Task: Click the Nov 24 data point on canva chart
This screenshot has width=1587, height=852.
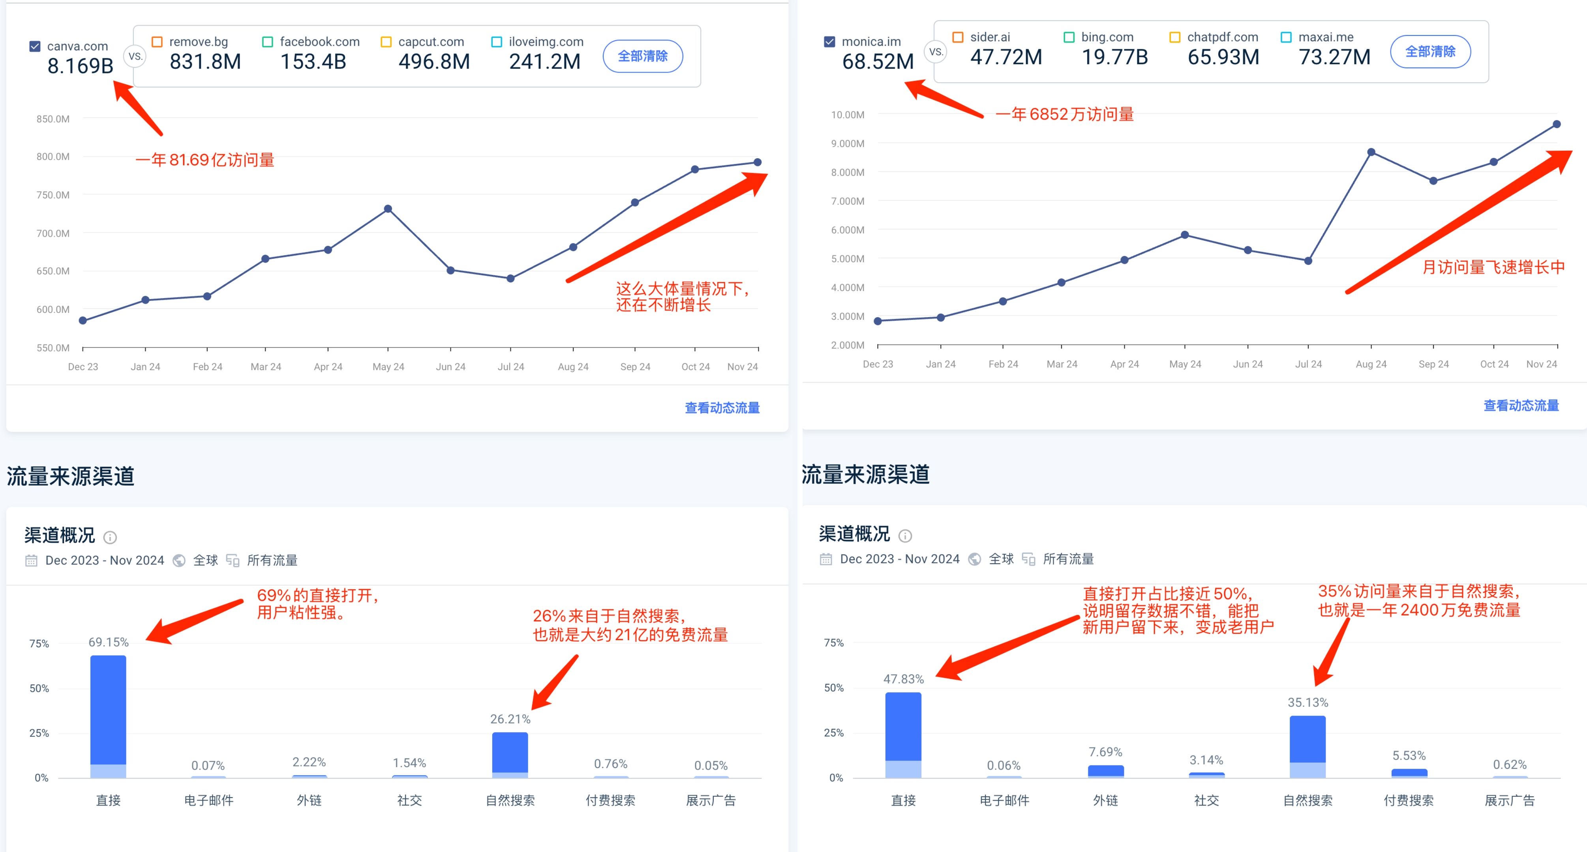Action: 757,163
